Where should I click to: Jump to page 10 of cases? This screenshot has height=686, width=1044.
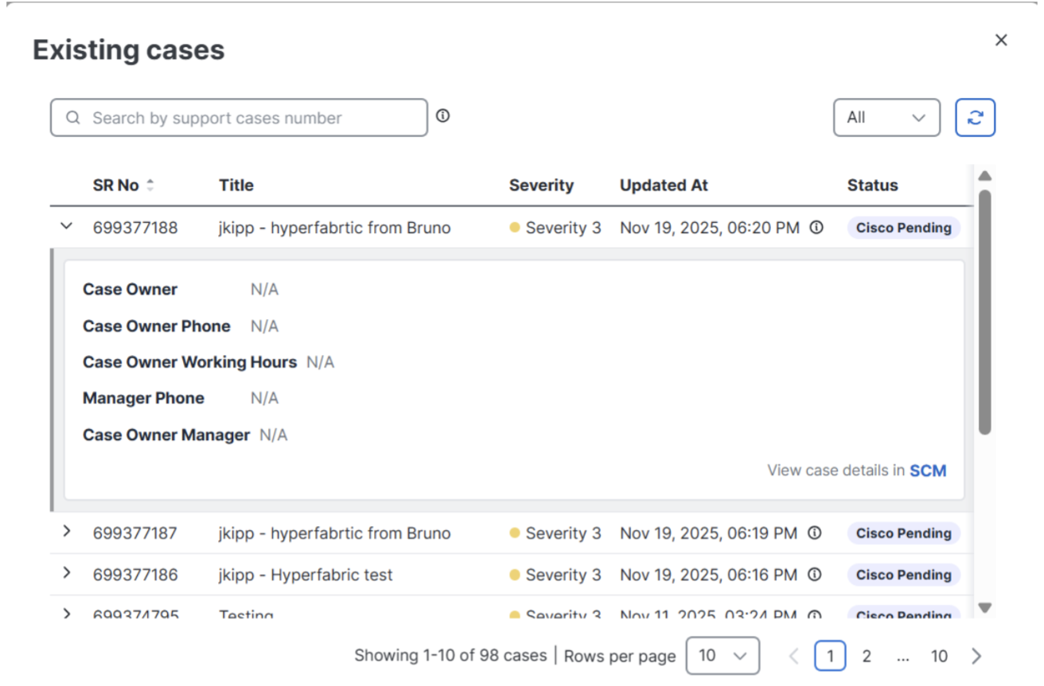coord(939,656)
